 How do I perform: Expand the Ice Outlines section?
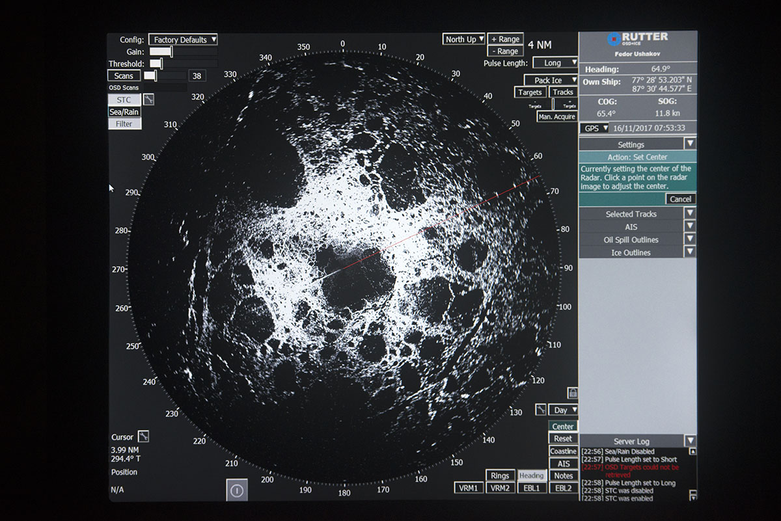[x=690, y=252]
